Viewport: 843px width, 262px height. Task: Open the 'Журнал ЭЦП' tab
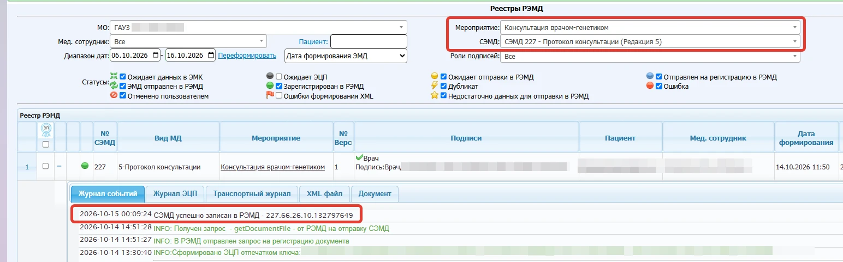click(175, 193)
